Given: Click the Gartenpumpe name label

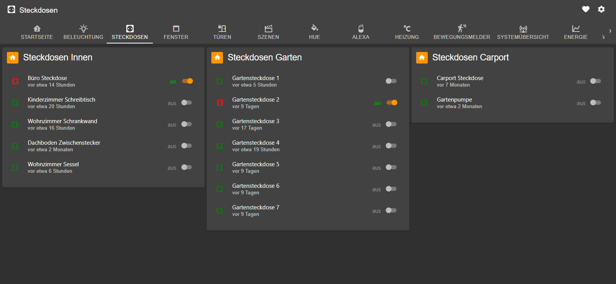Looking at the screenshot, I should tap(454, 100).
